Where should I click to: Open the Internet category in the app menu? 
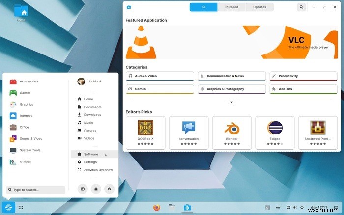coord(21,116)
